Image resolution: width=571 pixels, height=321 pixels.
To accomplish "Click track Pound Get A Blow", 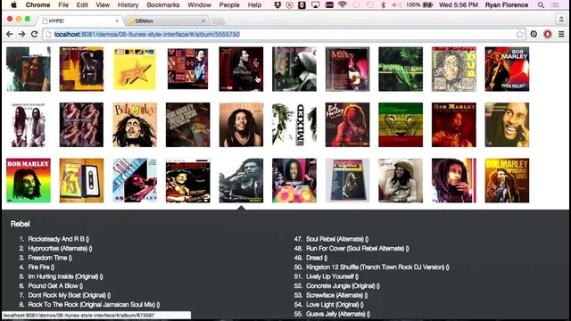I will (x=55, y=286).
